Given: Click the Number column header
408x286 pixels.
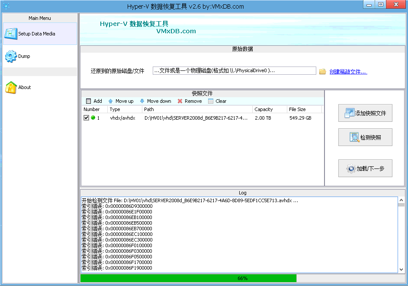Looking at the screenshot, I should tap(94, 109).
